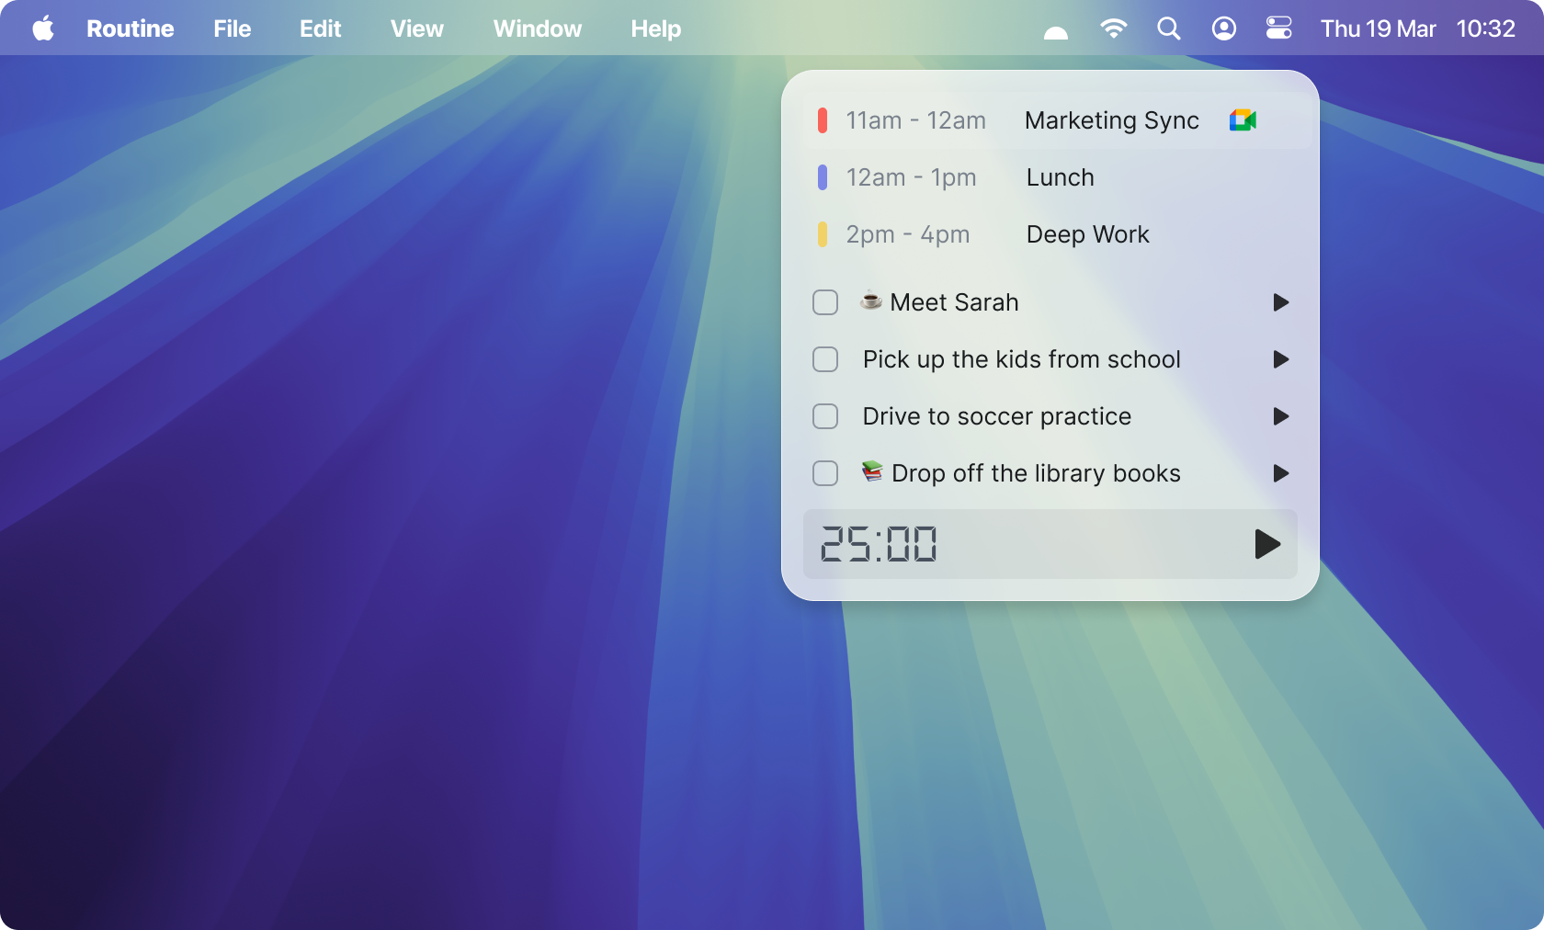Click the books emoji on library books task
Image resolution: width=1544 pixels, height=930 pixels.
(871, 473)
